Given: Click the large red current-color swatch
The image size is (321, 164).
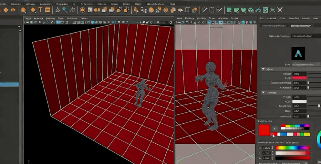Looking at the screenshot, I should pos(264,130).
